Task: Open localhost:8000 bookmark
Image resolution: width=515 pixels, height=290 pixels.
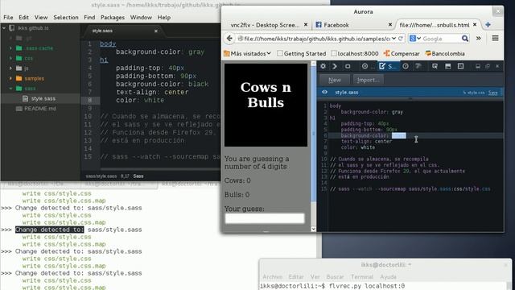Action: 355,53
